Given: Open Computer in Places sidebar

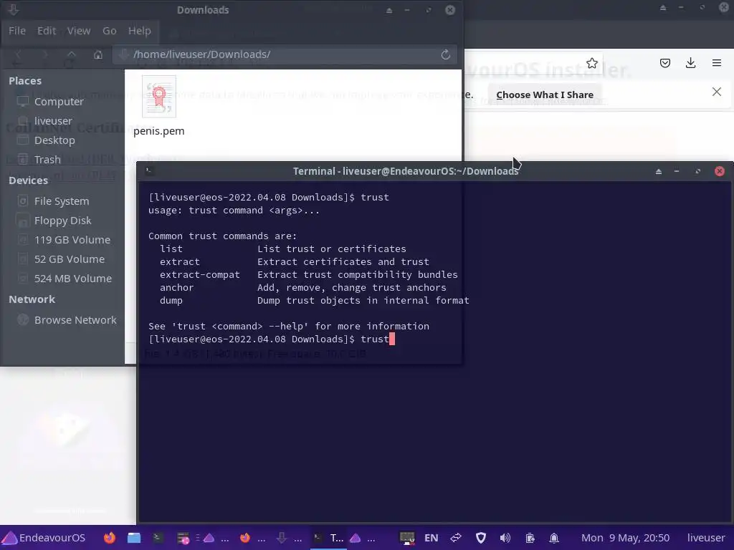Looking at the screenshot, I should click(x=59, y=102).
